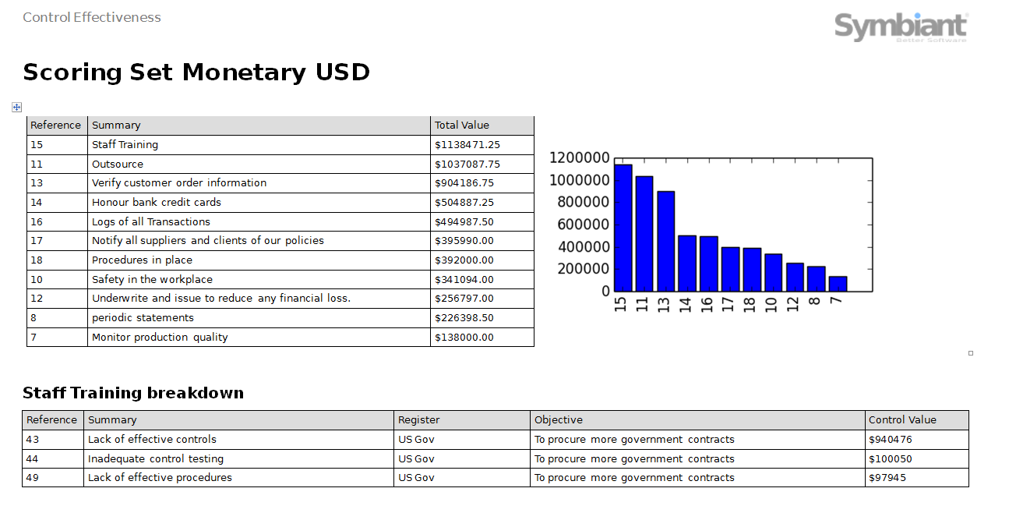Viewport: 1009px width, 513px height.
Task: Click the 'Register' column header in breakdown table
Action: click(419, 420)
